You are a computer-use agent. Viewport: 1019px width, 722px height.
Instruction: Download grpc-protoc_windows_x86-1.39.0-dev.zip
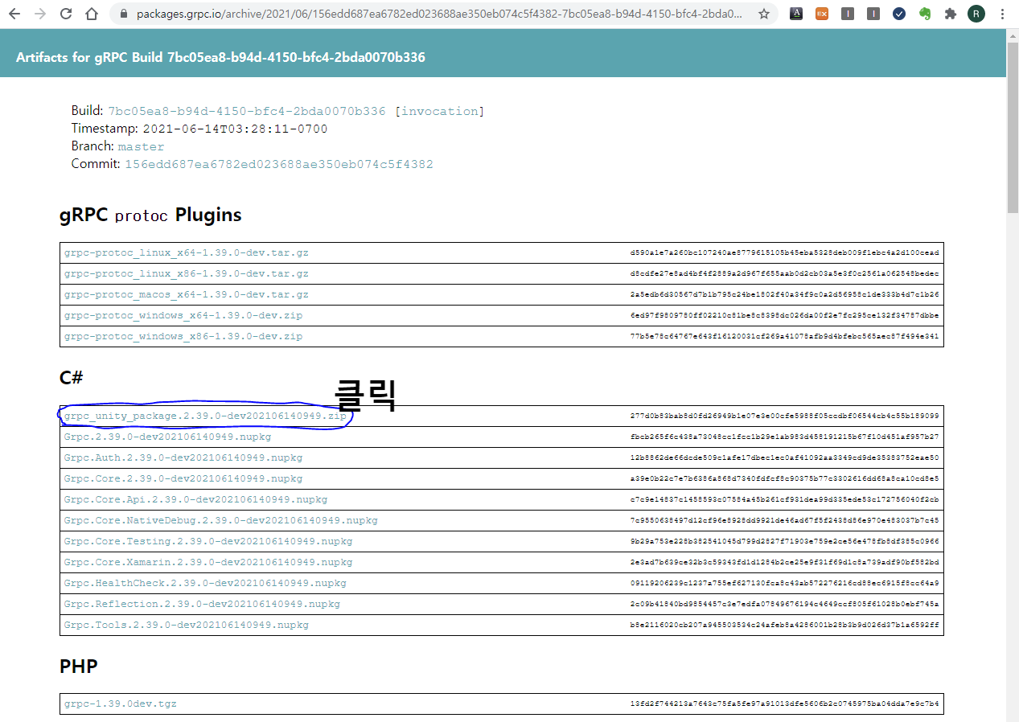(x=183, y=336)
